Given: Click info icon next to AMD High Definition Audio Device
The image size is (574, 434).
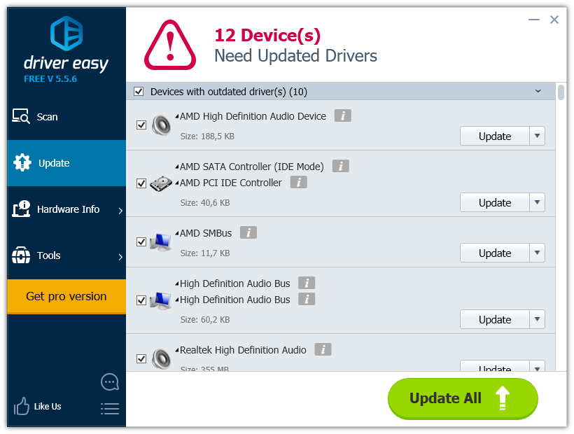Looking at the screenshot, I should 342,116.
